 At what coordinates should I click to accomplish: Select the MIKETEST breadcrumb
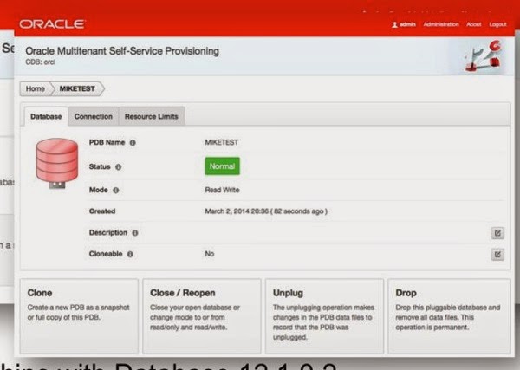point(77,88)
